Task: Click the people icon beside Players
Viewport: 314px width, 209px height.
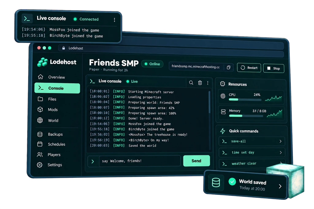Action: 40,154
